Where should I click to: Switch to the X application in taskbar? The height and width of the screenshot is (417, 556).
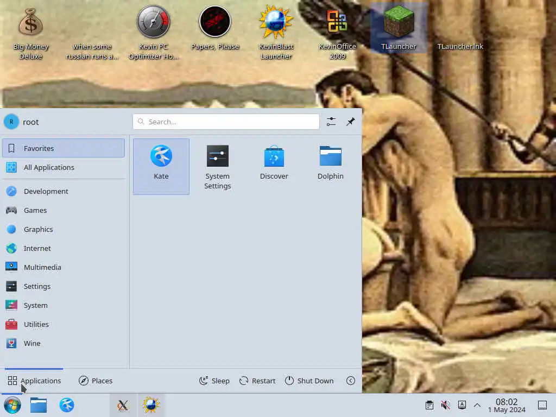123,405
